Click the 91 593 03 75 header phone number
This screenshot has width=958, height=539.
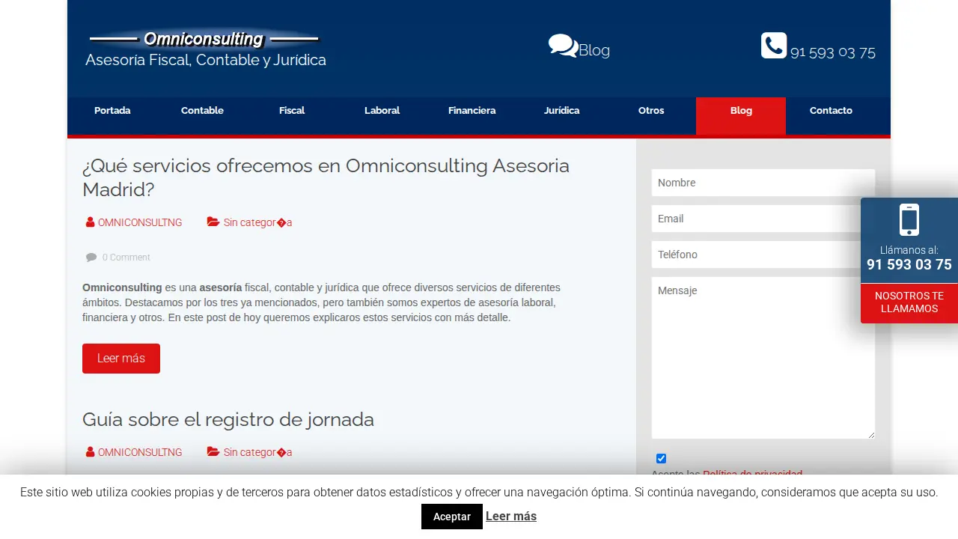tap(833, 52)
